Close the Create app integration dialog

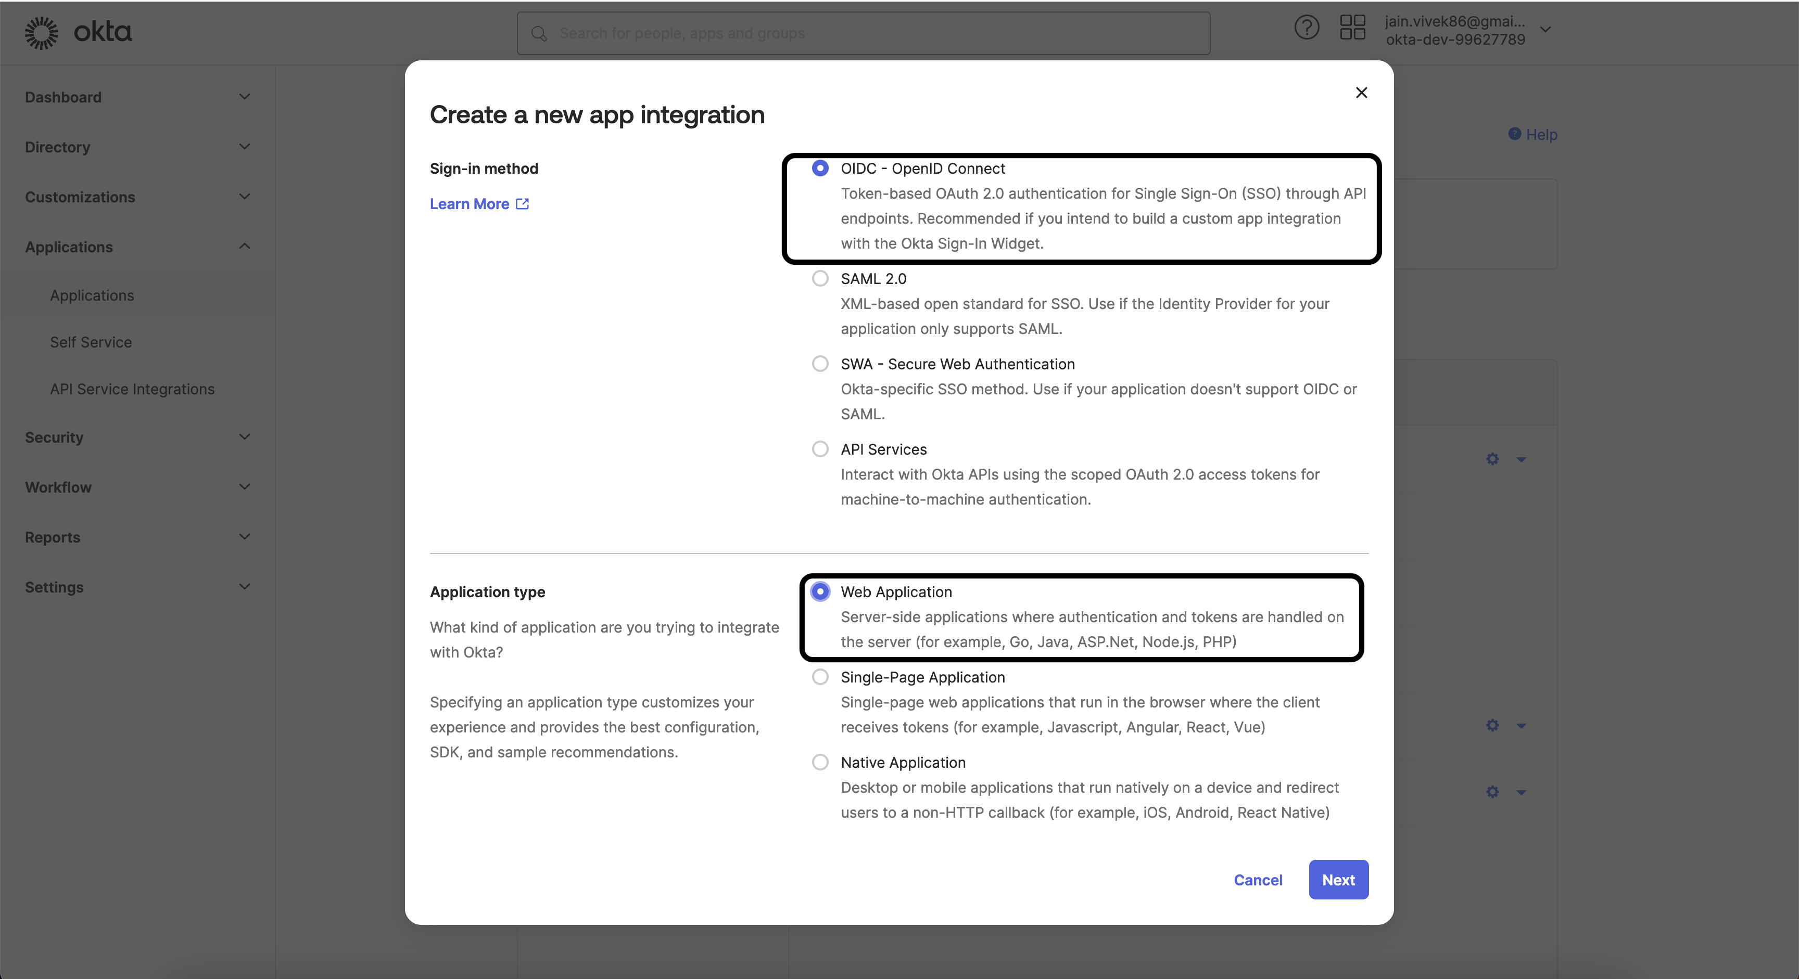[1361, 93]
